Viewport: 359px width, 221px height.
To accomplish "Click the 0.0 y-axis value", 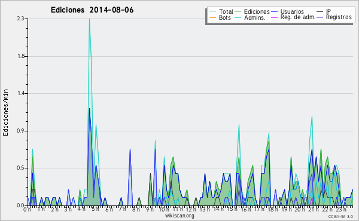I will point(20,205).
